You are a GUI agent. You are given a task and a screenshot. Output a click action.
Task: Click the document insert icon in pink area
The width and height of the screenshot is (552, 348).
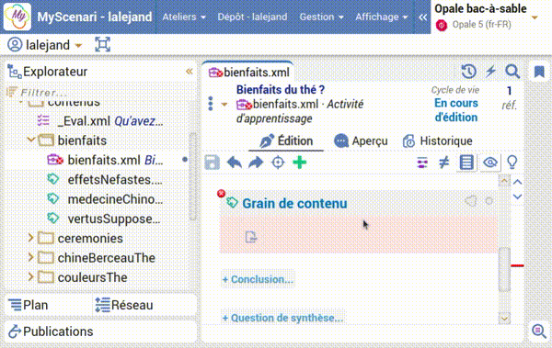tap(251, 237)
